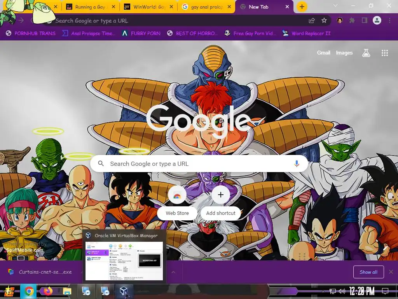The width and height of the screenshot is (398, 299).
Task: Open the FURRY PORN bookmark
Action: tap(141, 33)
